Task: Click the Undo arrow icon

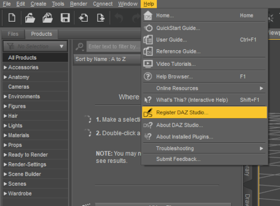Action: (x=119, y=18)
